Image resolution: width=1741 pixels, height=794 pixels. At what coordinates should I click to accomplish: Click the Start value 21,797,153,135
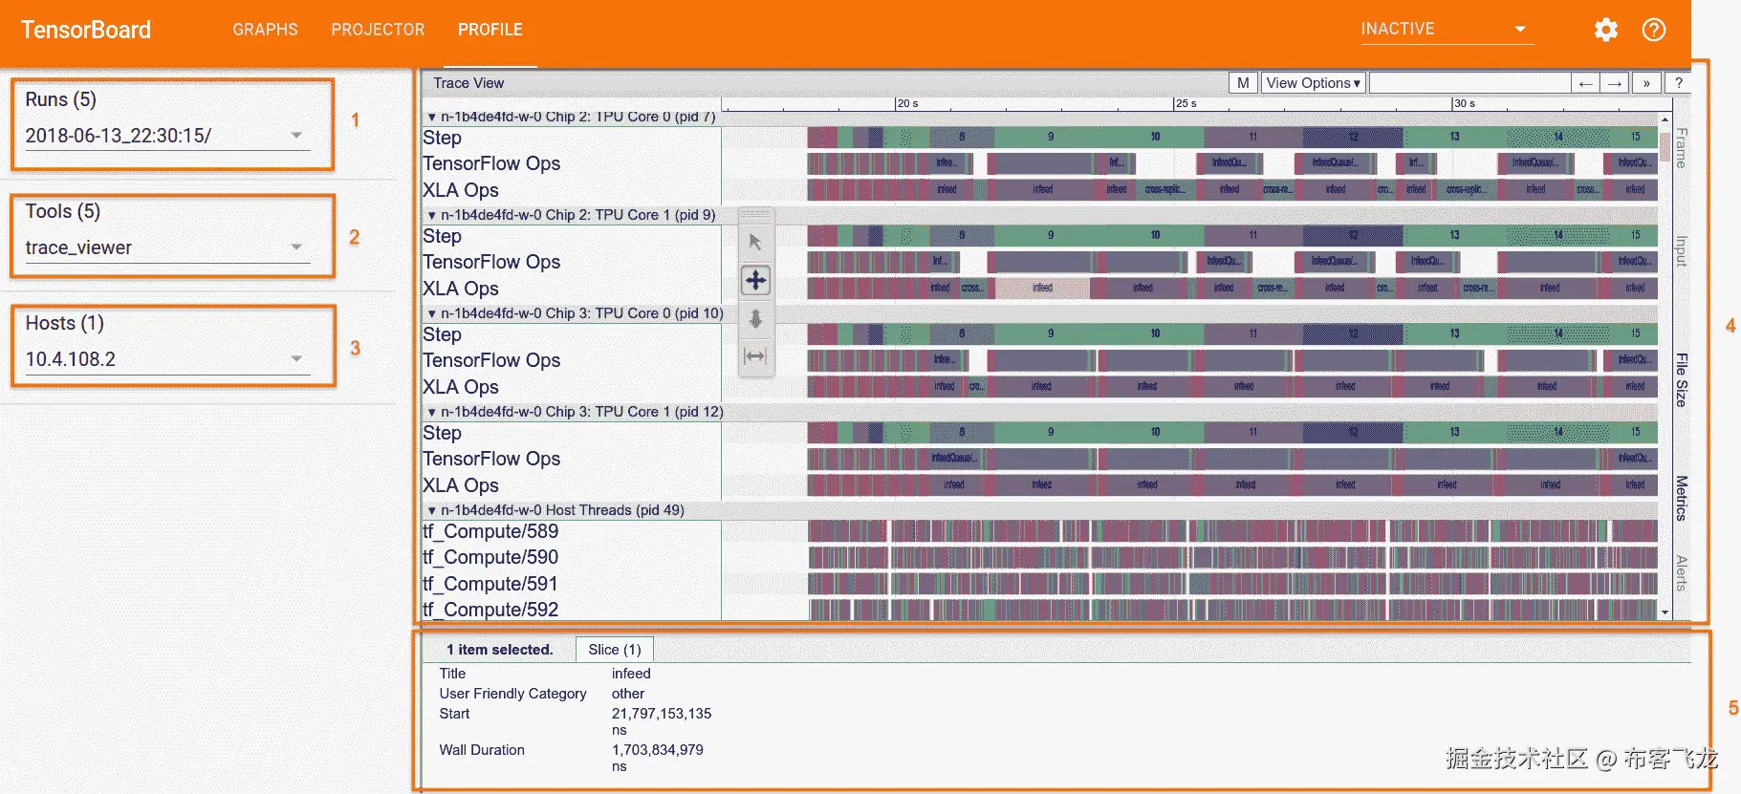click(x=662, y=714)
